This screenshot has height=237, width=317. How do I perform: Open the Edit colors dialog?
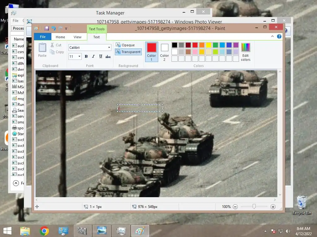coord(245,52)
